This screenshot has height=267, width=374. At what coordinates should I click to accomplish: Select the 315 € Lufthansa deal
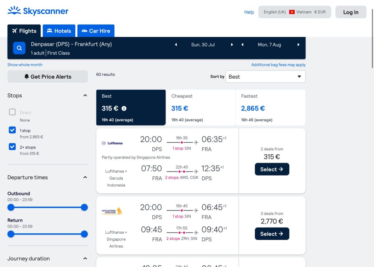pos(272,169)
